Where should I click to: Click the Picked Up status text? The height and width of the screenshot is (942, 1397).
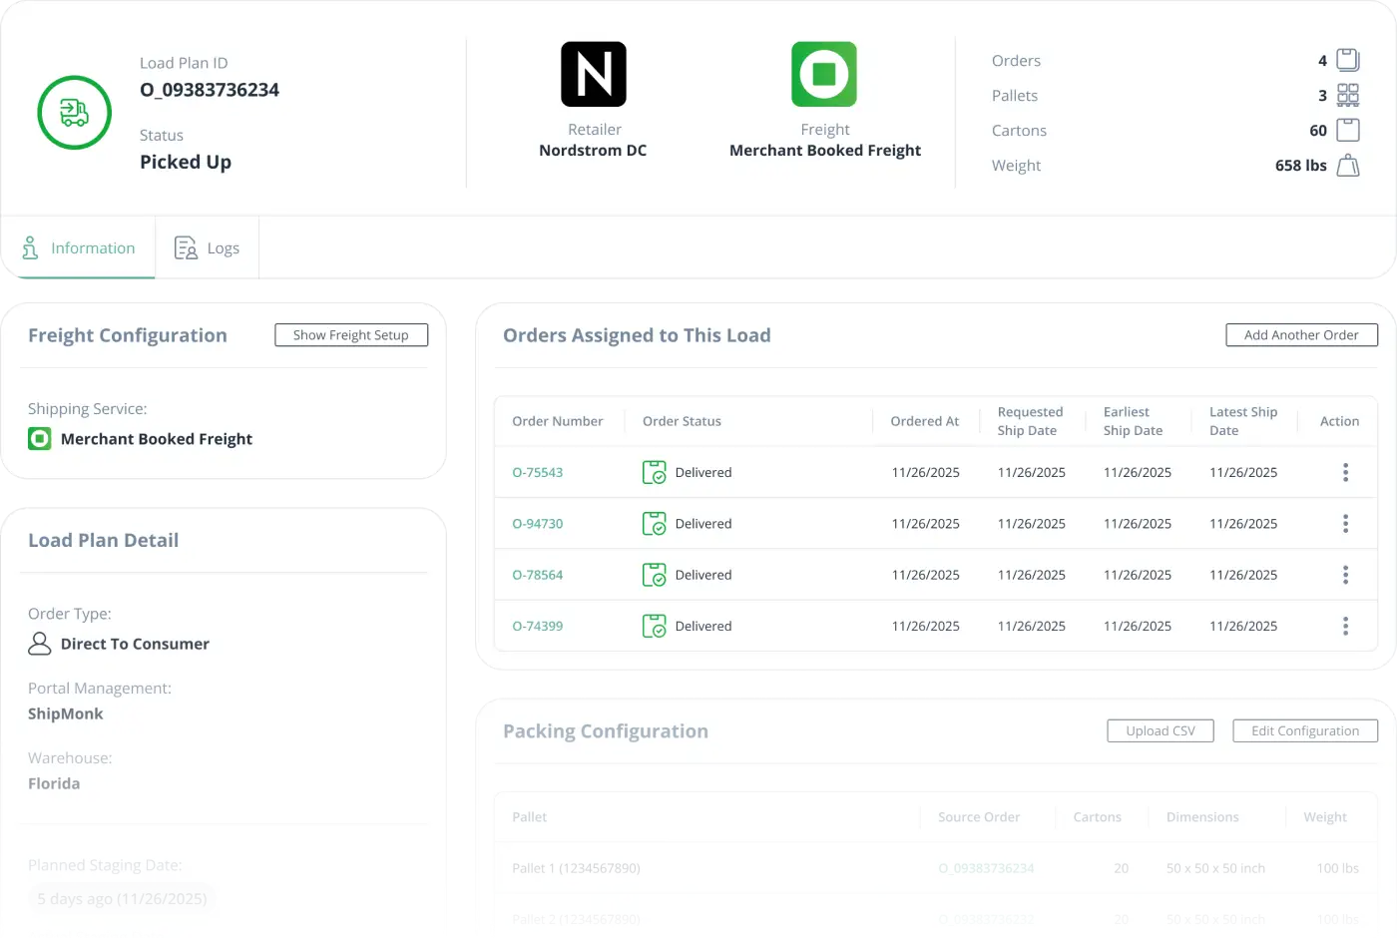pos(186,162)
